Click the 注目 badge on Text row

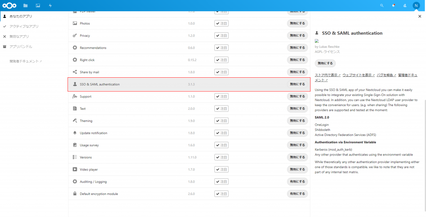point(221,108)
